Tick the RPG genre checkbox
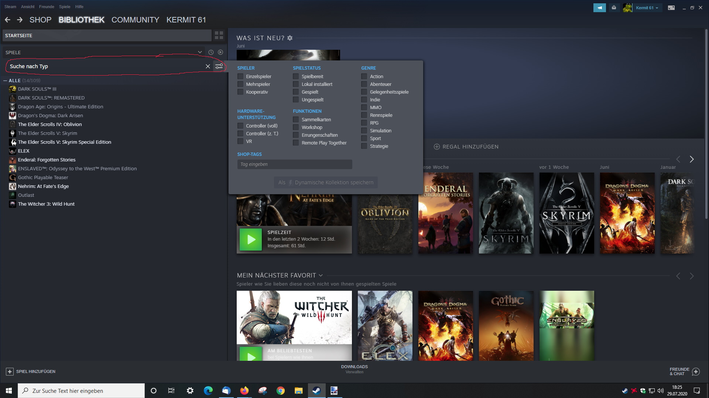 [x=364, y=123]
